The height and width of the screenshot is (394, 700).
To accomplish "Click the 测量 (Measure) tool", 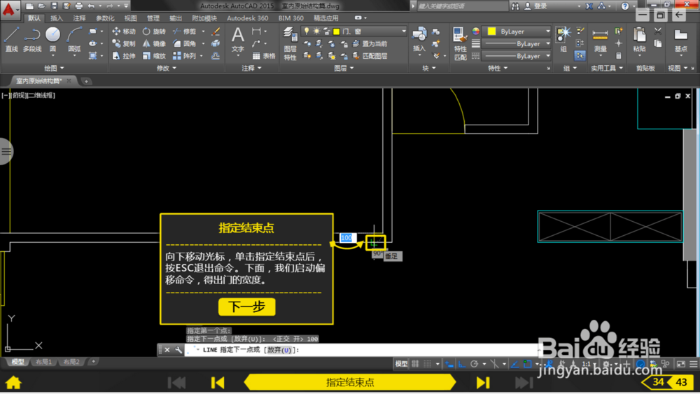I will [x=600, y=40].
